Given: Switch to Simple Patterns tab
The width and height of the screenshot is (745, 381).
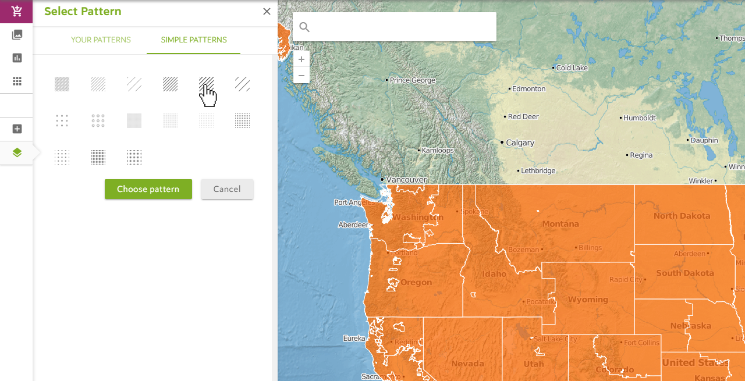Looking at the screenshot, I should (194, 40).
